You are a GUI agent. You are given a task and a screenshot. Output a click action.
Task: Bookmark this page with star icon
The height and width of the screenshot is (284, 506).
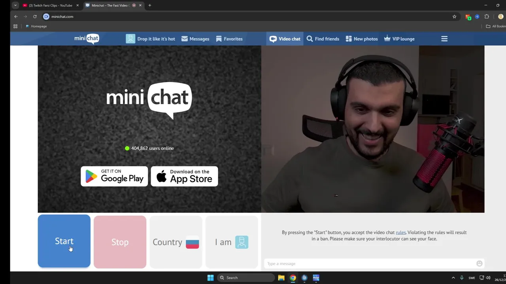[454, 17]
